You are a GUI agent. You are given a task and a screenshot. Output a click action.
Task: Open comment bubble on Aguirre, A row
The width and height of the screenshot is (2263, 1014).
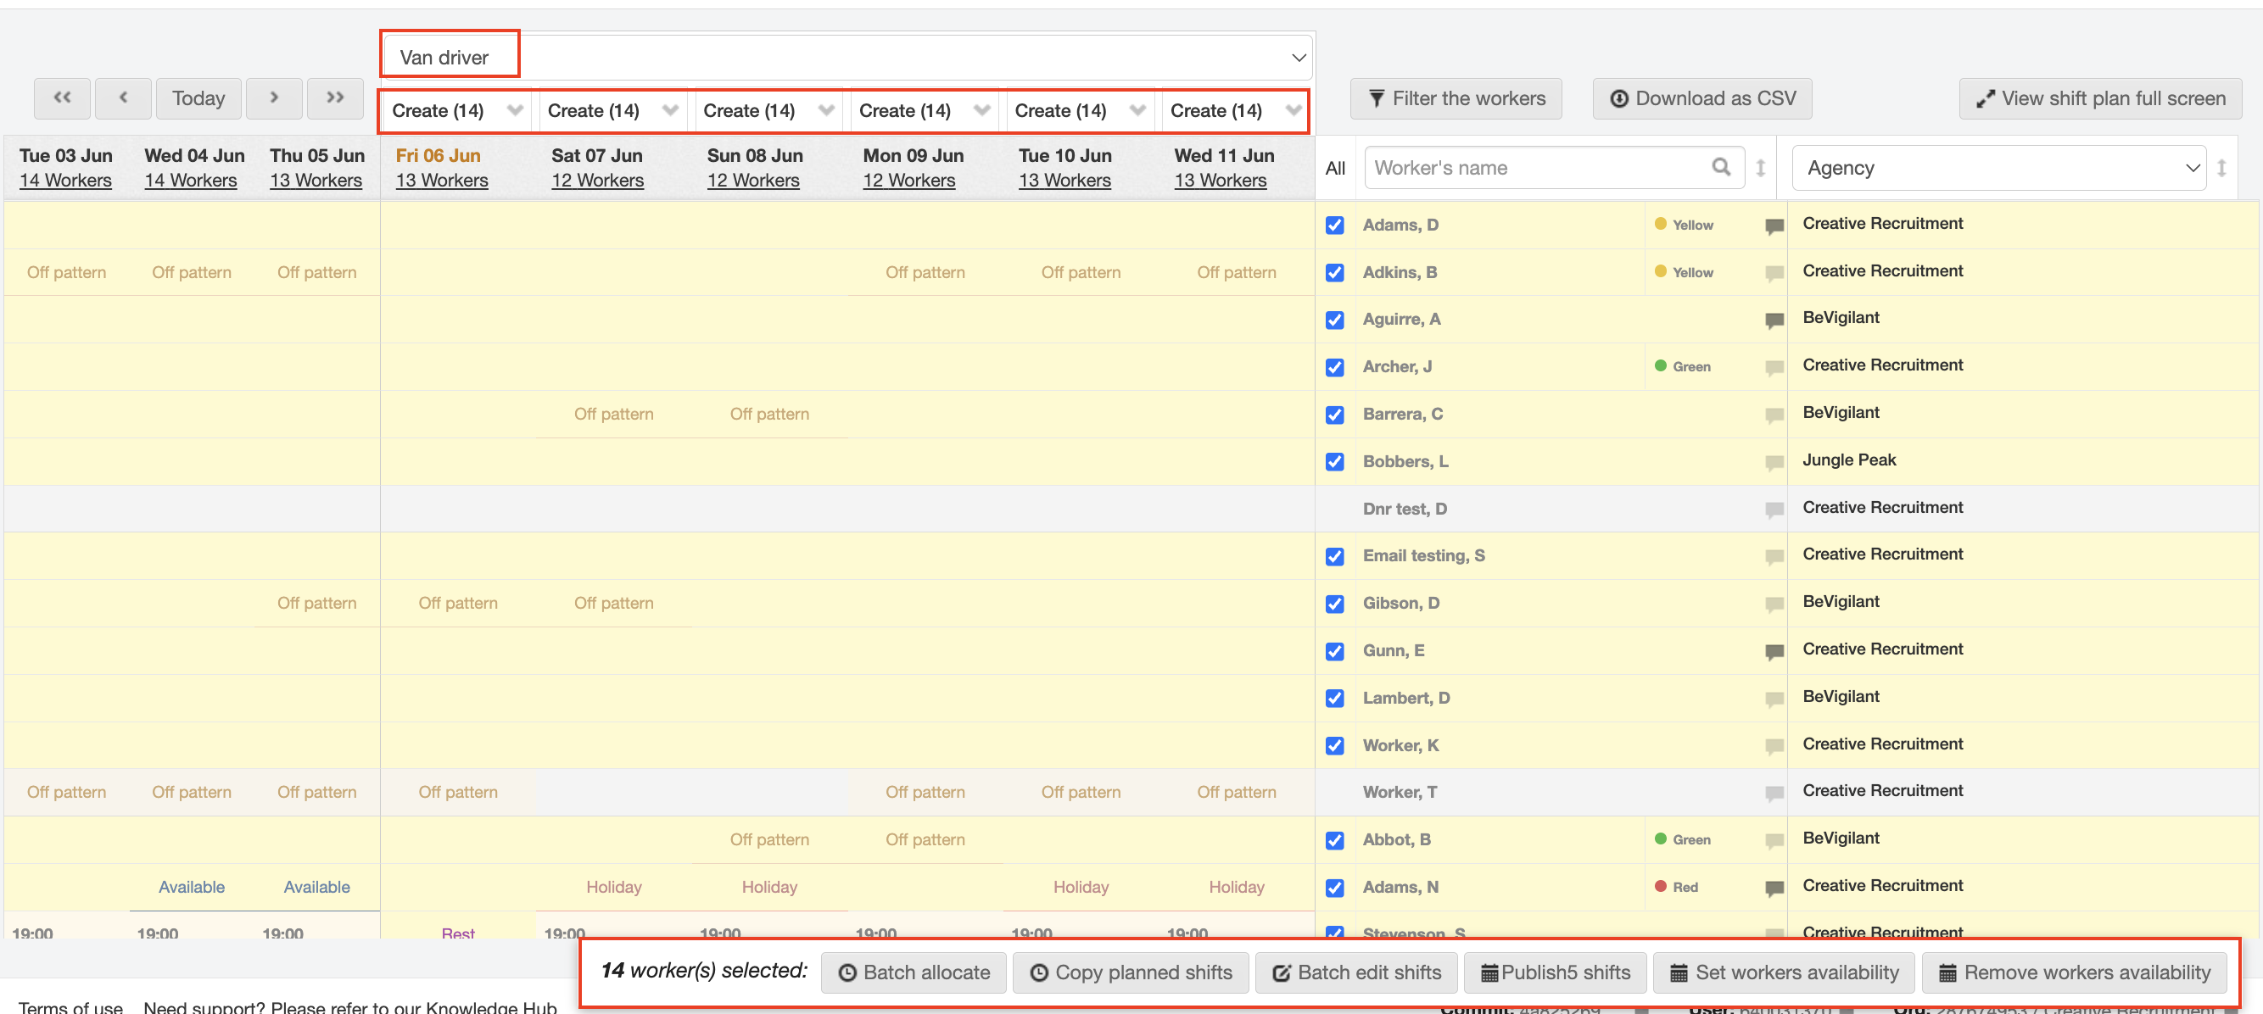point(1774,320)
